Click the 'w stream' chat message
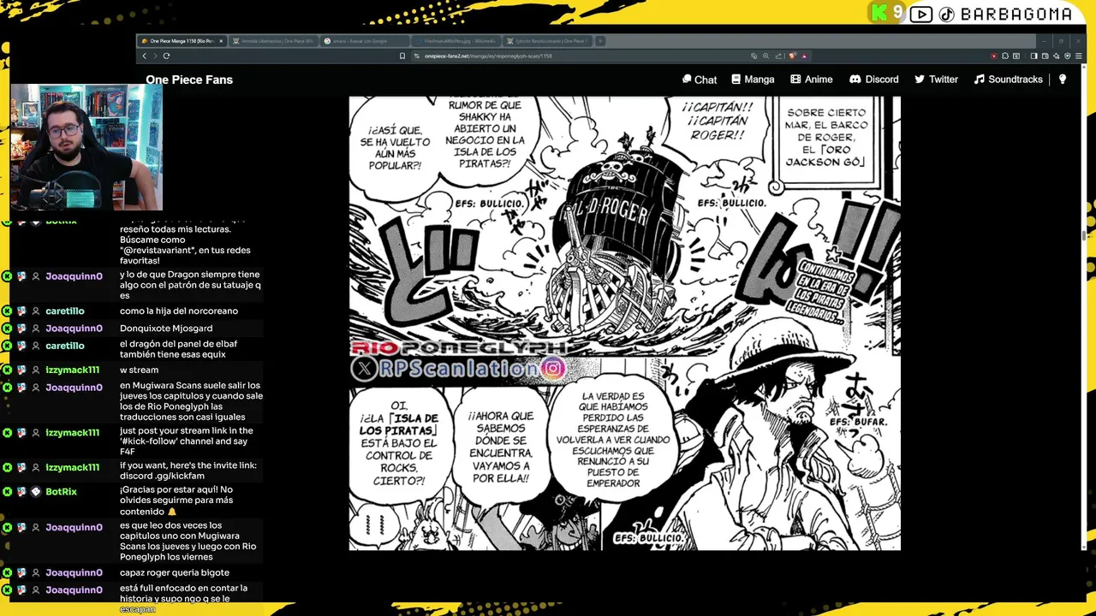This screenshot has width=1096, height=616. click(x=139, y=370)
